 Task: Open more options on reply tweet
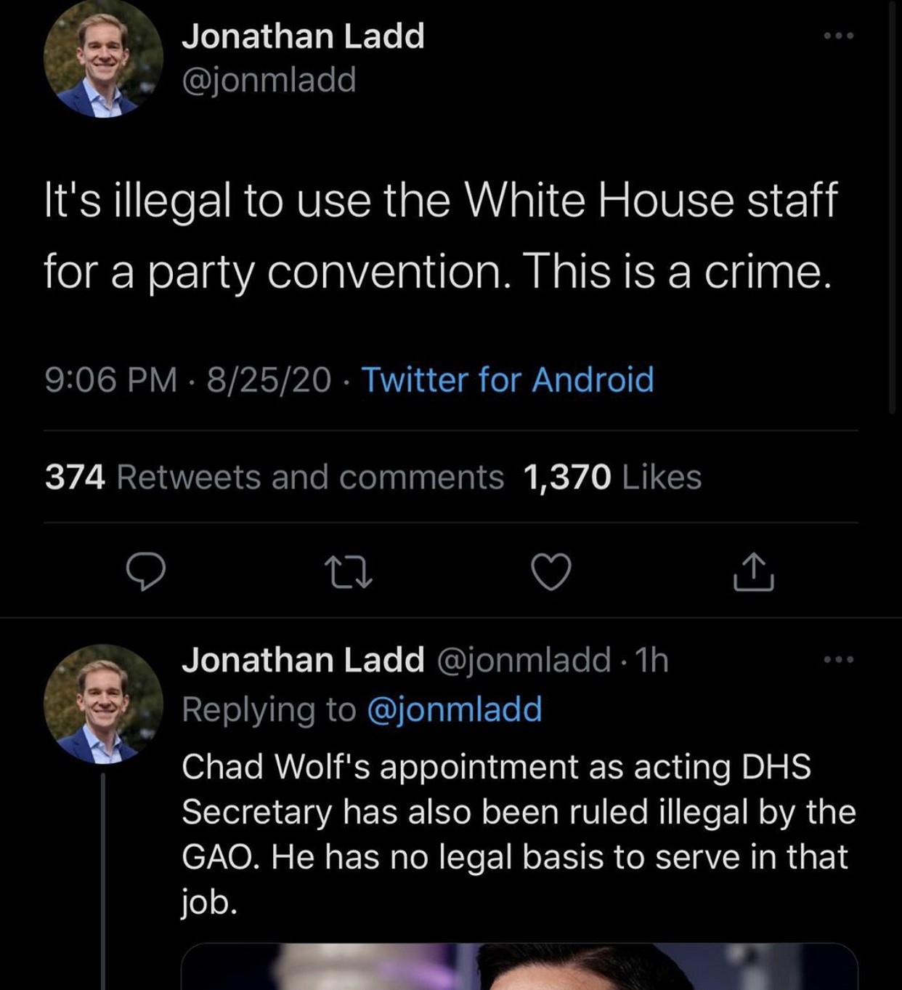[x=839, y=659]
